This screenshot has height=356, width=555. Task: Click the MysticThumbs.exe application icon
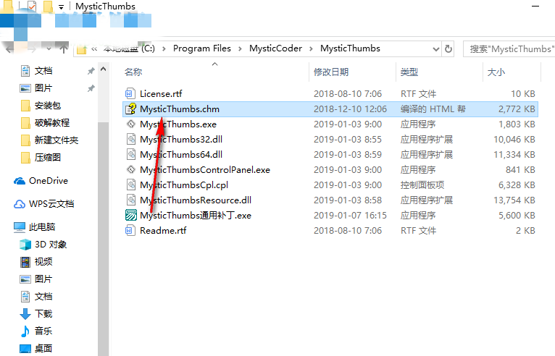pos(131,124)
